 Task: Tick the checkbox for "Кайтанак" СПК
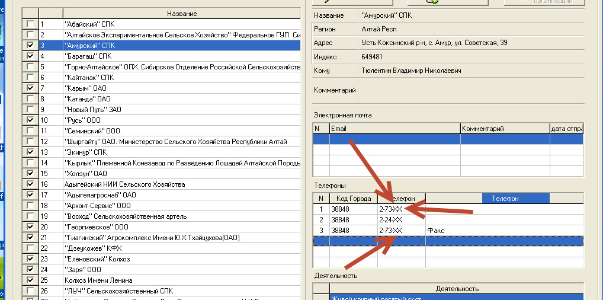click(30, 78)
